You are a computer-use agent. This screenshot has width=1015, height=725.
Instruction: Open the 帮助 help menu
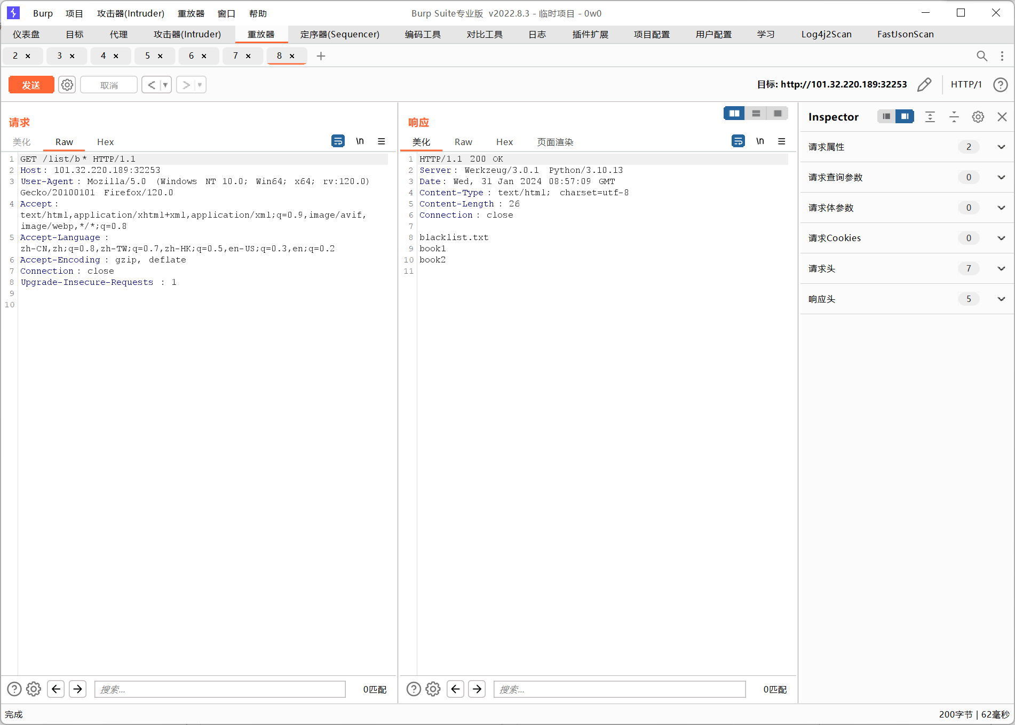pos(258,13)
